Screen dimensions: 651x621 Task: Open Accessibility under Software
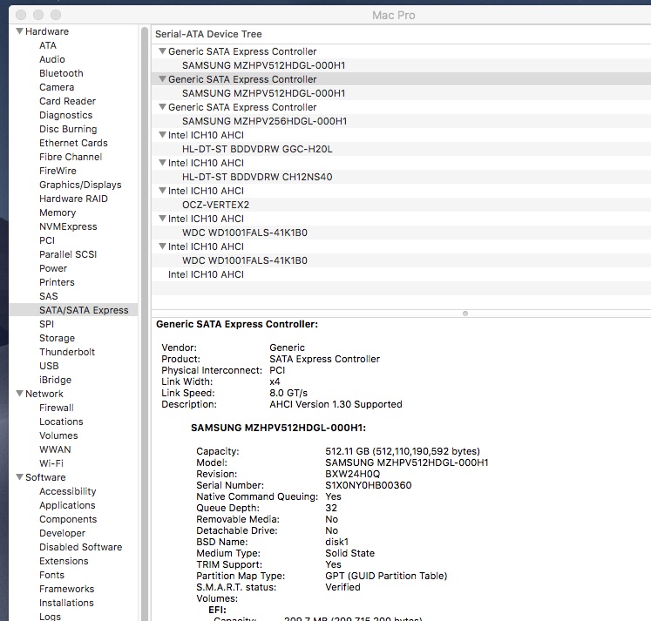[68, 491]
